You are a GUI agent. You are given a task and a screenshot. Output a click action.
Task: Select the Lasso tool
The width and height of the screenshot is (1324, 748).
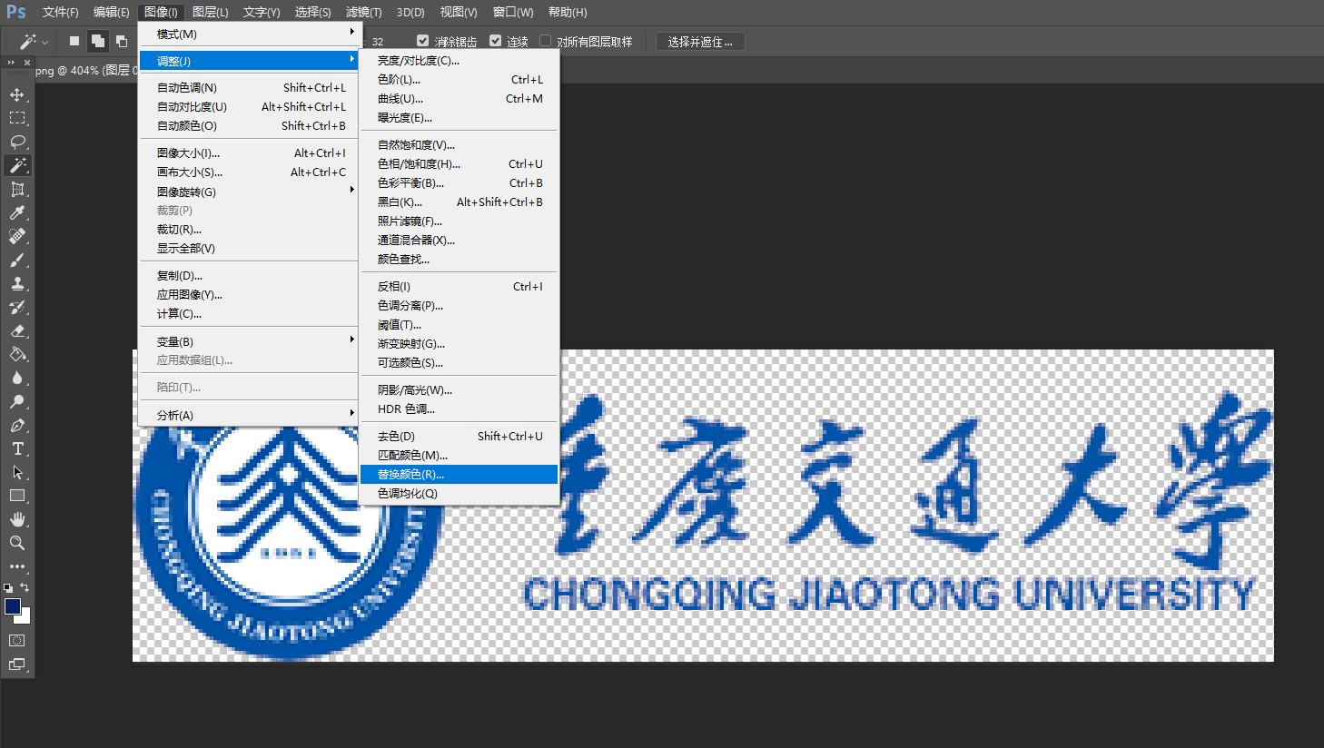(17, 142)
